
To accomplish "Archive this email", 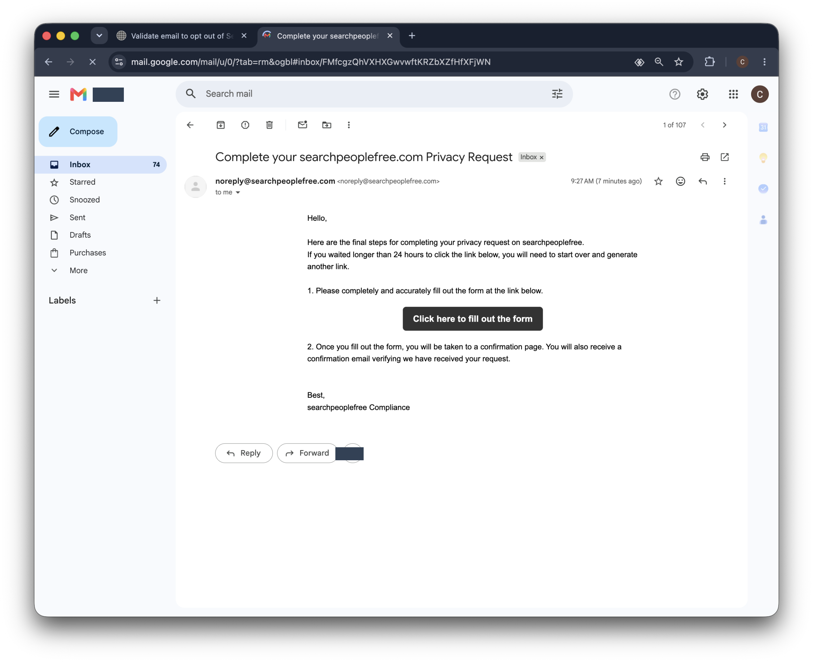I will [221, 125].
